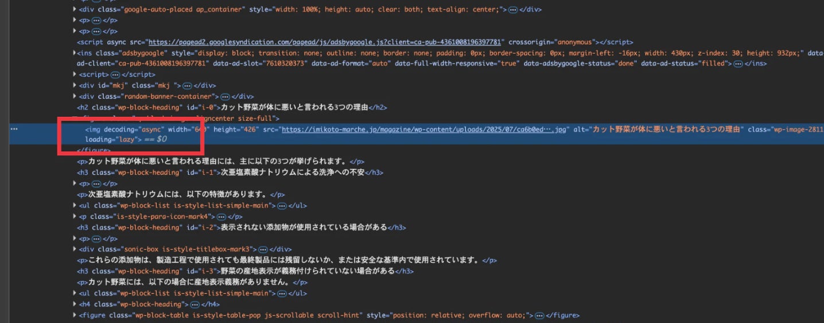Click the data-ad-status="filled" attribute
This screenshot has height=323, width=824.
point(686,64)
